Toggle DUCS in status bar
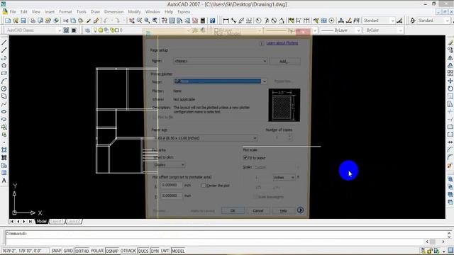 (x=143, y=251)
